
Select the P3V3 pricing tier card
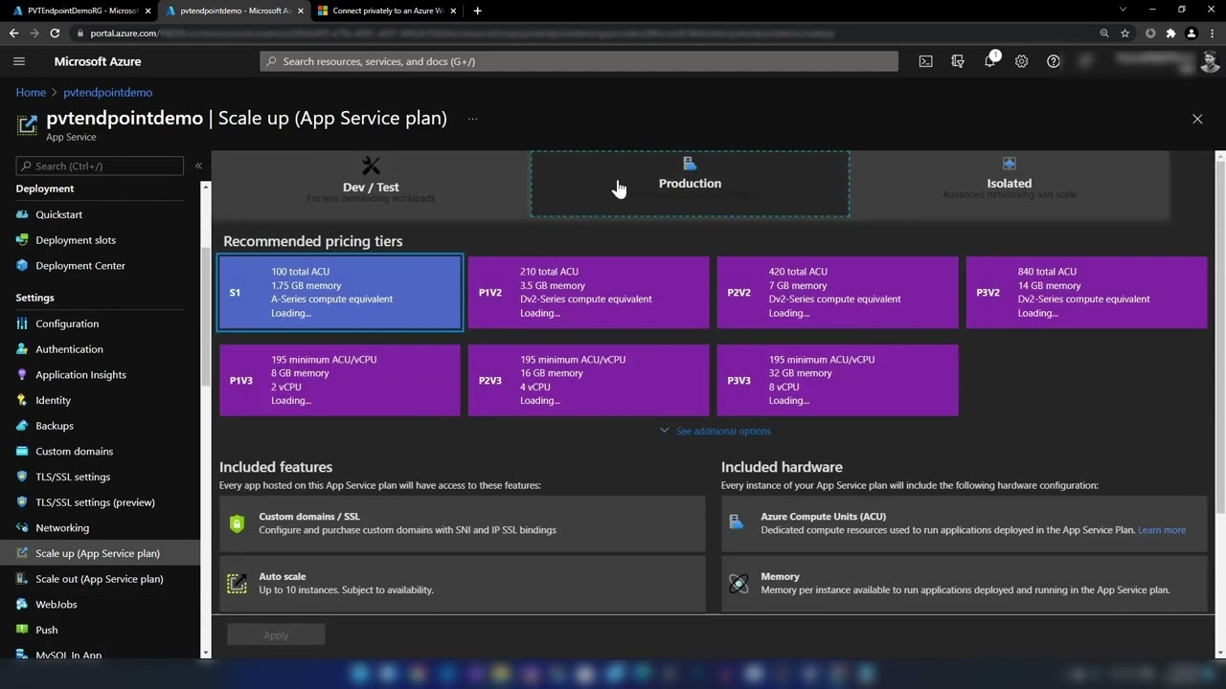coord(838,380)
